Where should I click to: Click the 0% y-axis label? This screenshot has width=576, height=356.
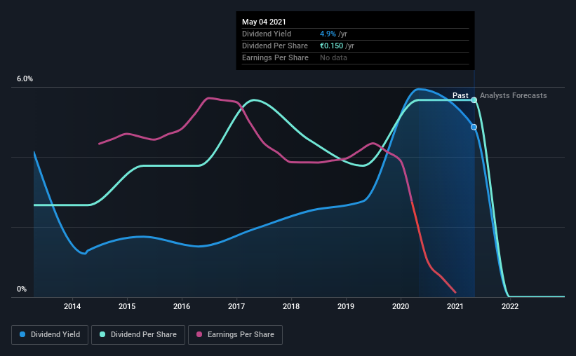point(22,289)
